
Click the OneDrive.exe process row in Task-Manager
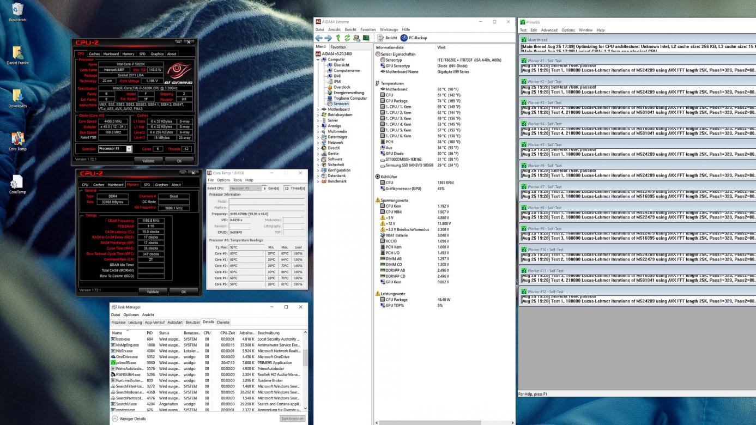point(206,356)
